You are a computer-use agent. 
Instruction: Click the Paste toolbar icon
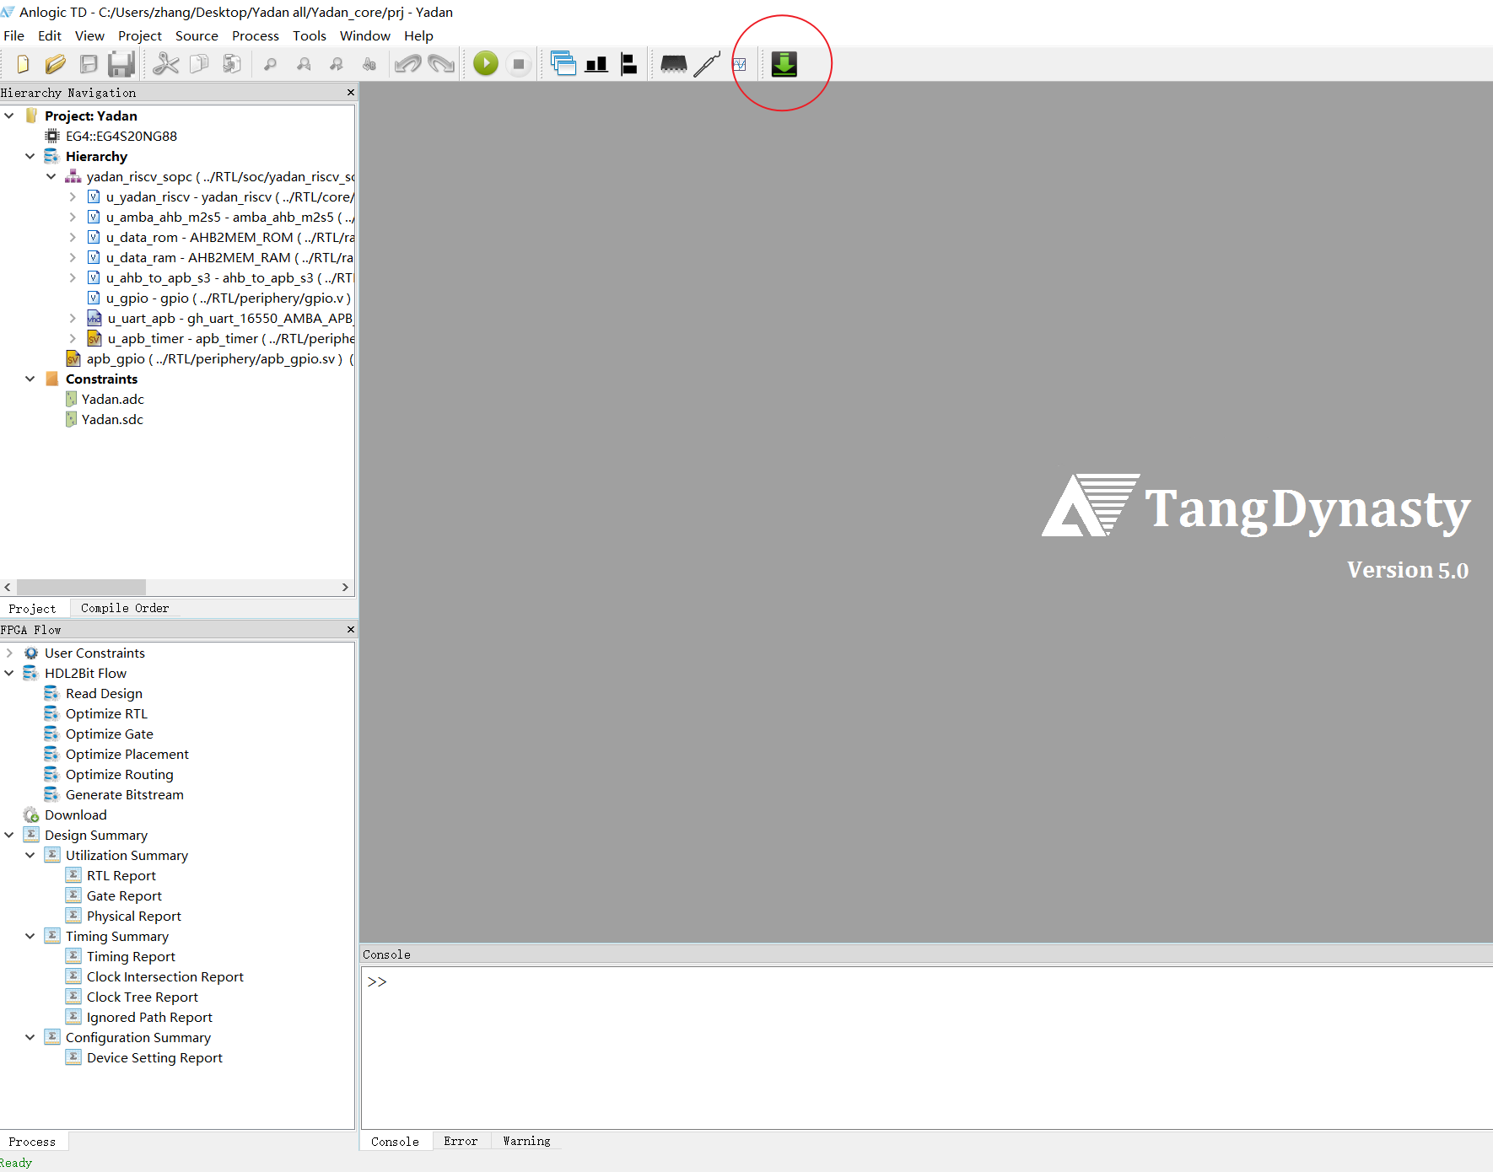coord(232,64)
